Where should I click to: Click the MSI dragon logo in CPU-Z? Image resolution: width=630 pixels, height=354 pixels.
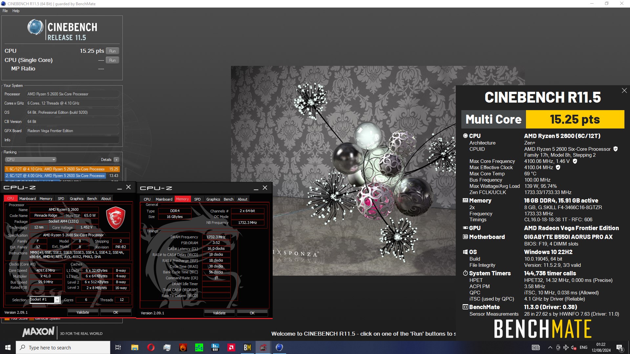coord(115,218)
